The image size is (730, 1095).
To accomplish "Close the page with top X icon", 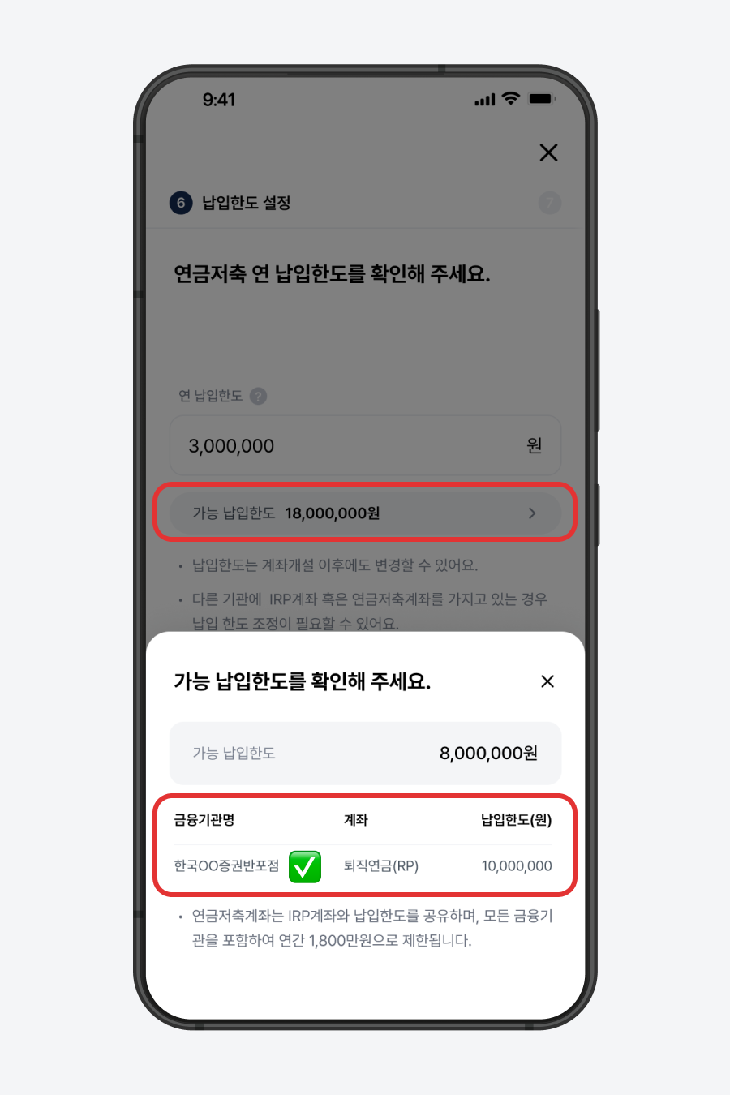I will (548, 152).
